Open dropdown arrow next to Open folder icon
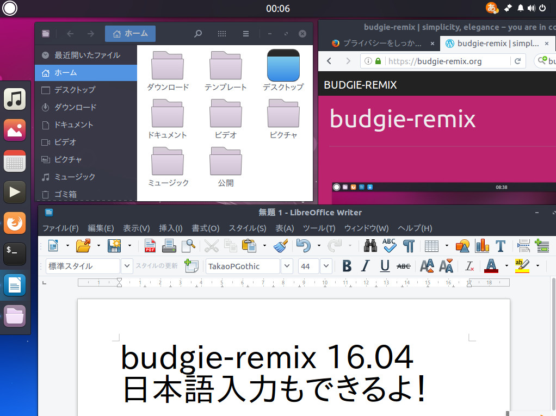The height and width of the screenshot is (416, 556). click(98, 246)
